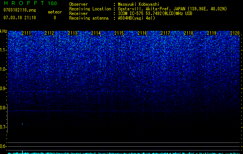This screenshot has width=243, height=154.
Task: Click the Observer name Masayuki Kobayashi
Action: (x=139, y=4)
